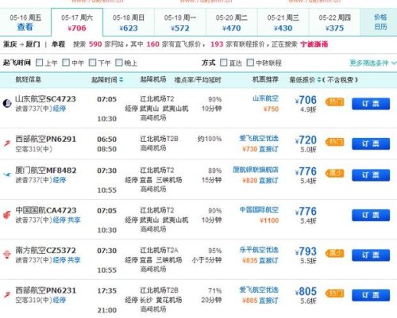This screenshot has height=318, width=397.
Task: Click the orange tag on MF8482 ¥776 row
Action: click(x=335, y=174)
